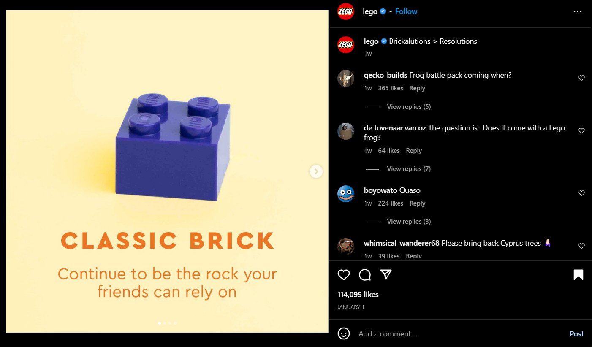Reply to gecko_builds' comment
Viewport: 592px width, 347px height.
pyautogui.click(x=417, y=88)
